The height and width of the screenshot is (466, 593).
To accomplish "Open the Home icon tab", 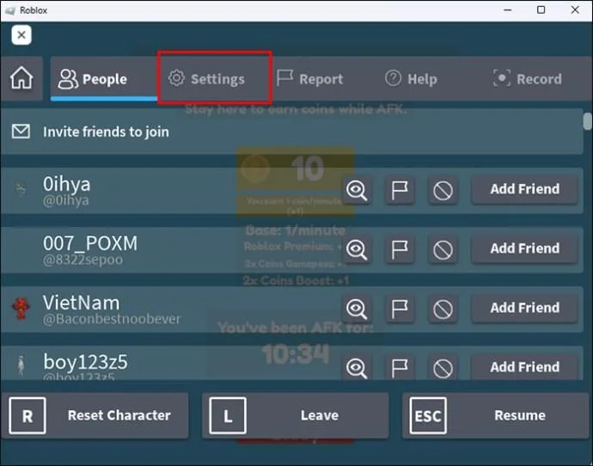I will tap(21, 78).
